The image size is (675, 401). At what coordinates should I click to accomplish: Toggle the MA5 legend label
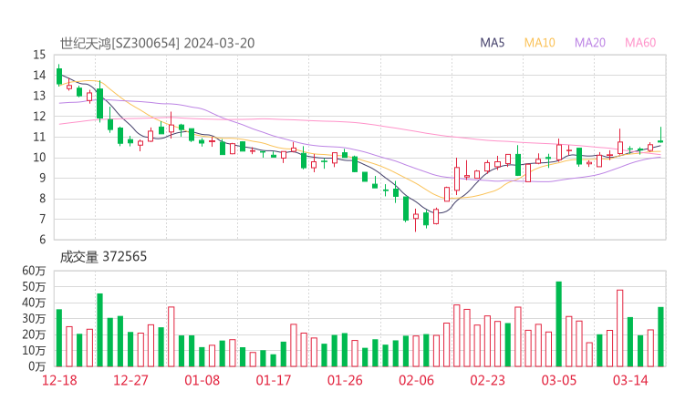pyautogui.click(x=493, y=42)
